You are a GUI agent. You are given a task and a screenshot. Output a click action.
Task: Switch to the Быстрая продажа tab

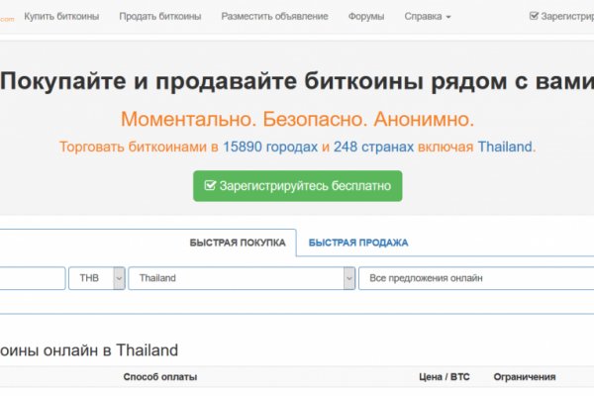click(x=357, y=243)
